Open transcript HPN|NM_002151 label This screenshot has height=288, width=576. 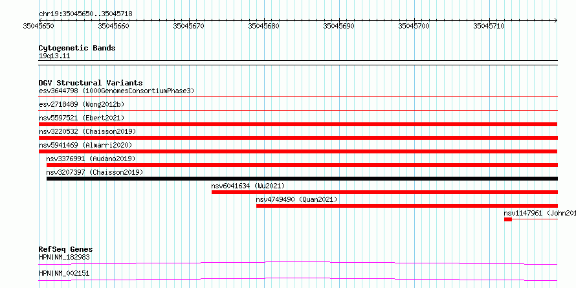point(64,273)
